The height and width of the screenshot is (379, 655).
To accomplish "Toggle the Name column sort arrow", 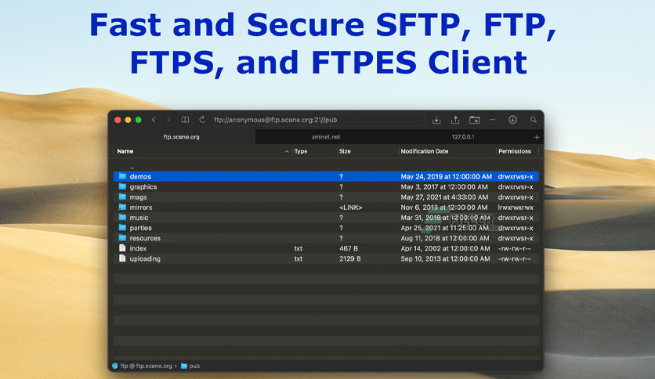I will (x=287, y=151).
